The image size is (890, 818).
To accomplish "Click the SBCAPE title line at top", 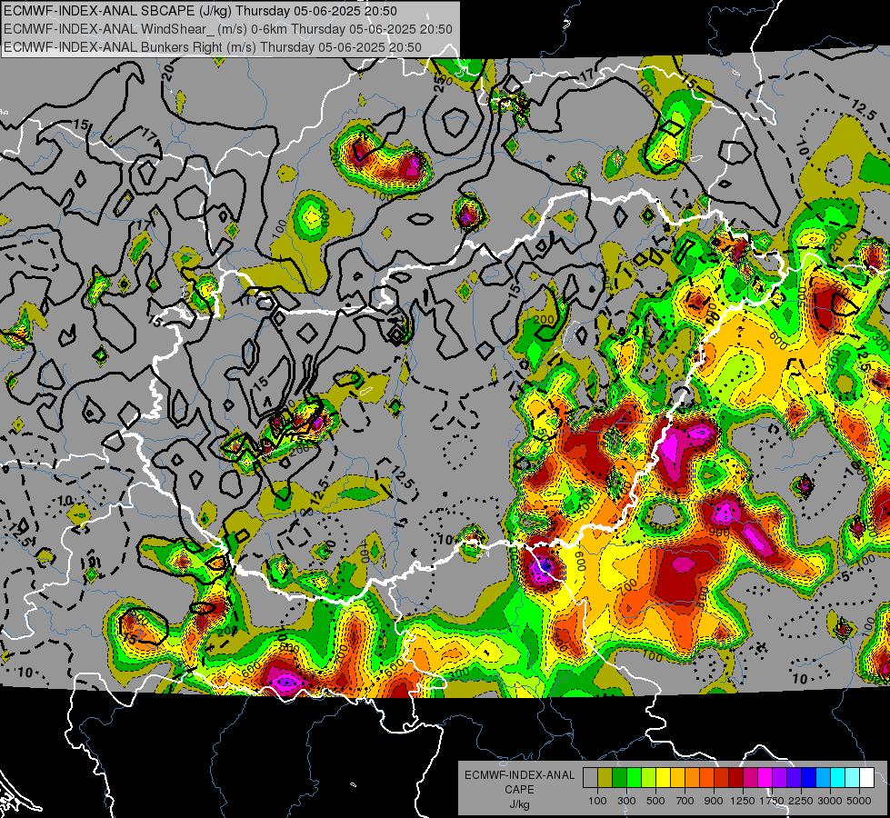I will tap(200, 11).
